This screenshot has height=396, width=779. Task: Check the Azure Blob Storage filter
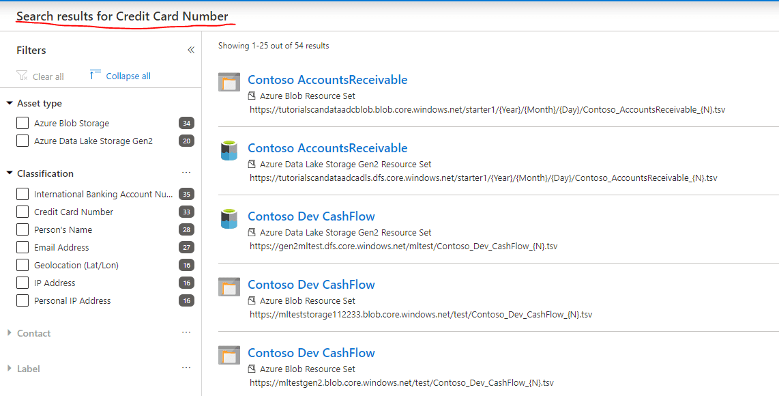pos(23,123)
